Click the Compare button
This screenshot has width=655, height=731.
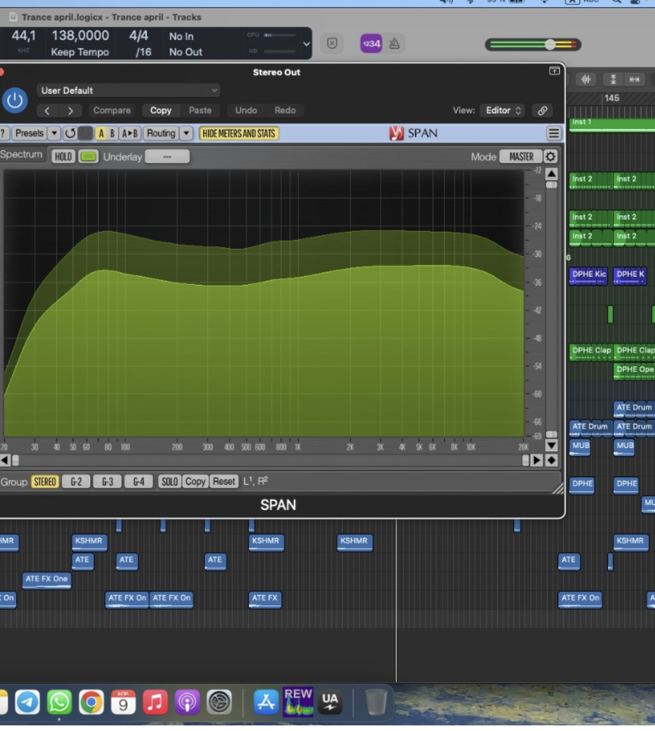tap(112, 110)
